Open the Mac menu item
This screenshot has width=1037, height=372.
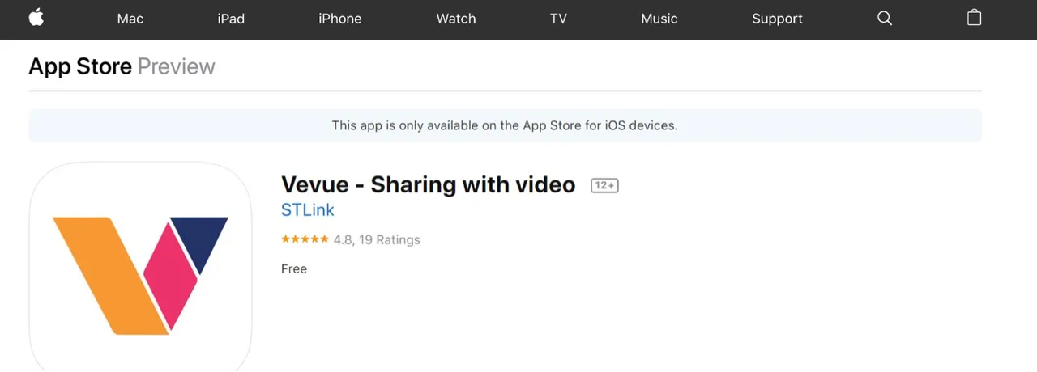point(130,19)
